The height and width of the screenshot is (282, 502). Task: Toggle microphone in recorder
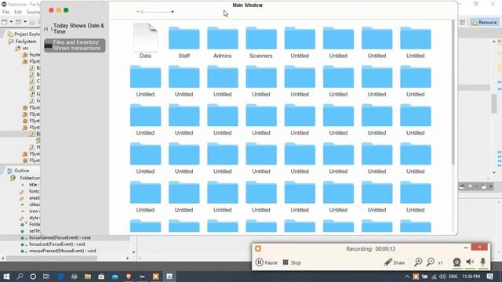click(x=483, y=262)
